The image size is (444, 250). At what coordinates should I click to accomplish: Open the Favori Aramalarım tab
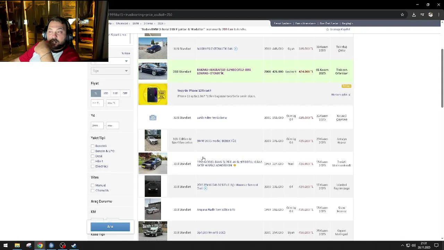coord(306,23)
